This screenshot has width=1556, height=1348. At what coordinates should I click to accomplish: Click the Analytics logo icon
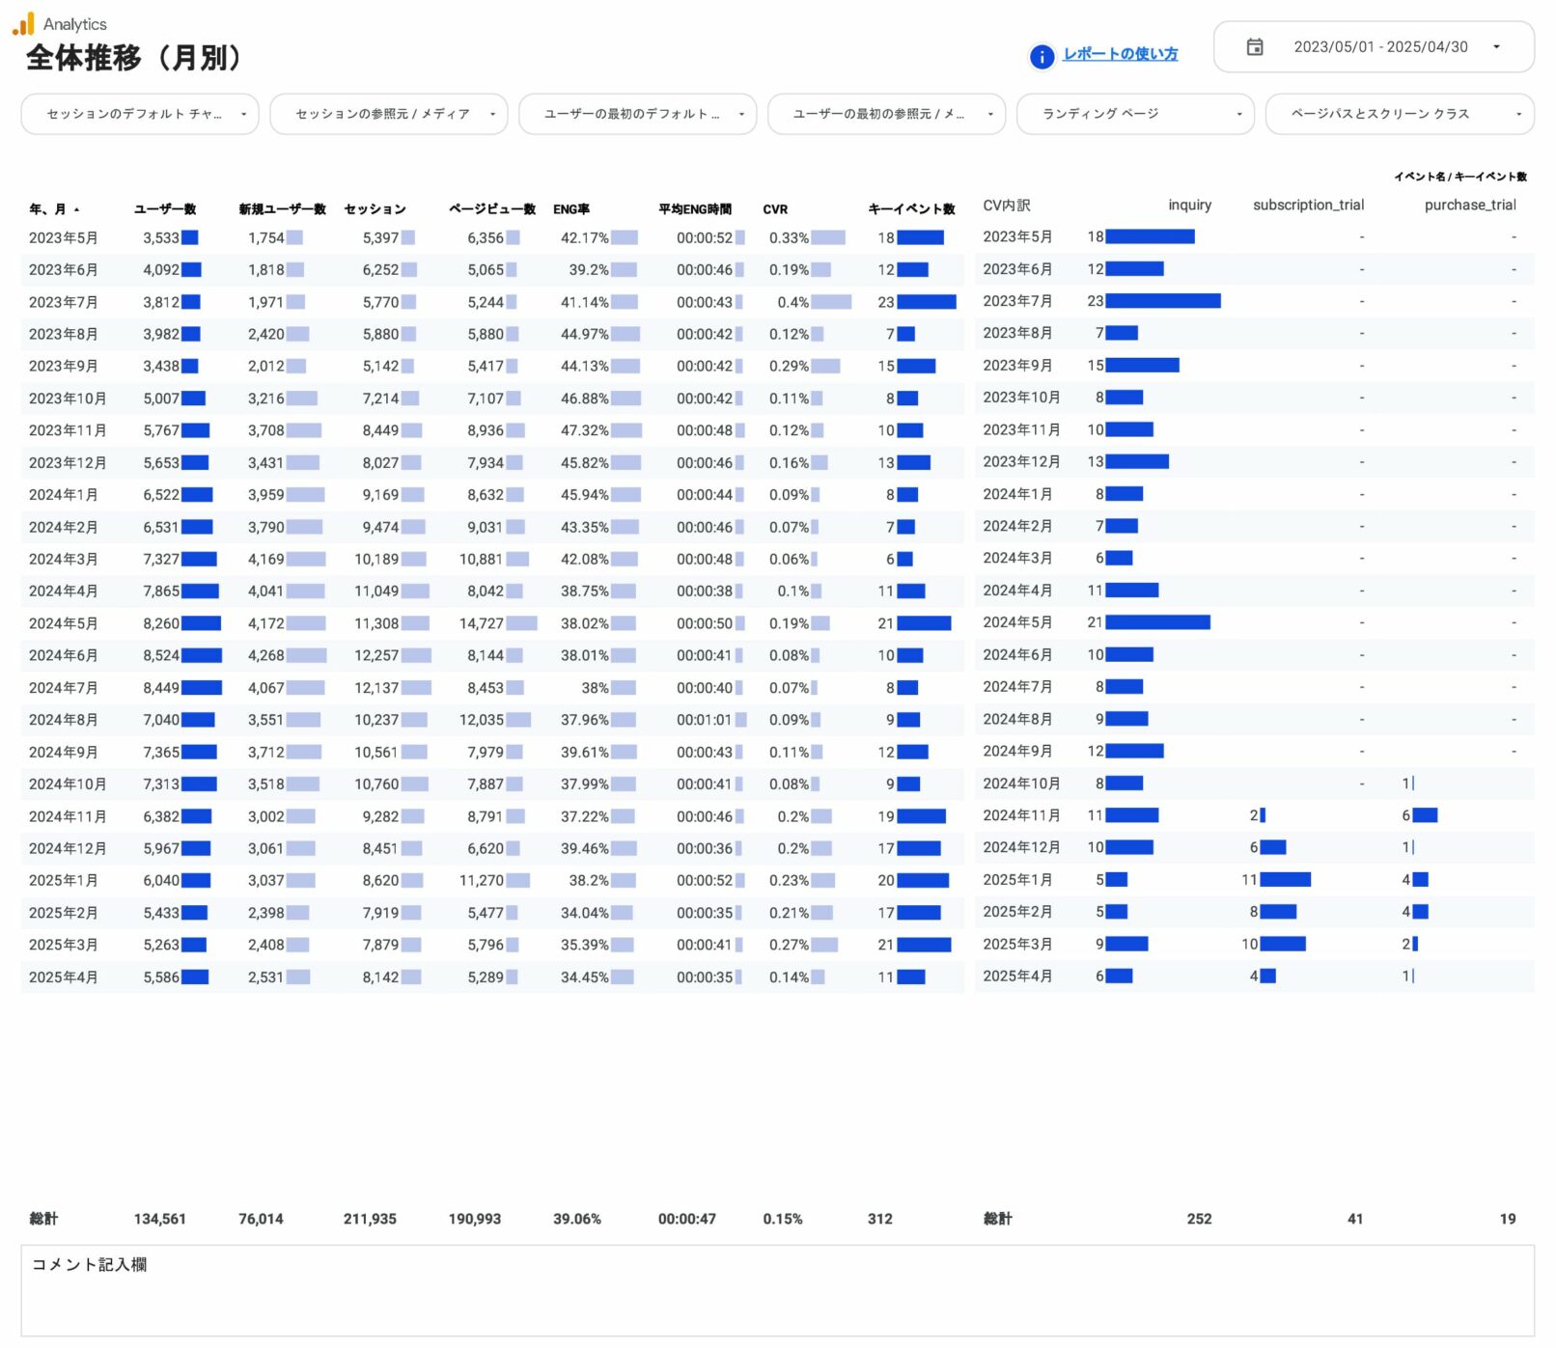pyautogui.click(x=23, y=23)
